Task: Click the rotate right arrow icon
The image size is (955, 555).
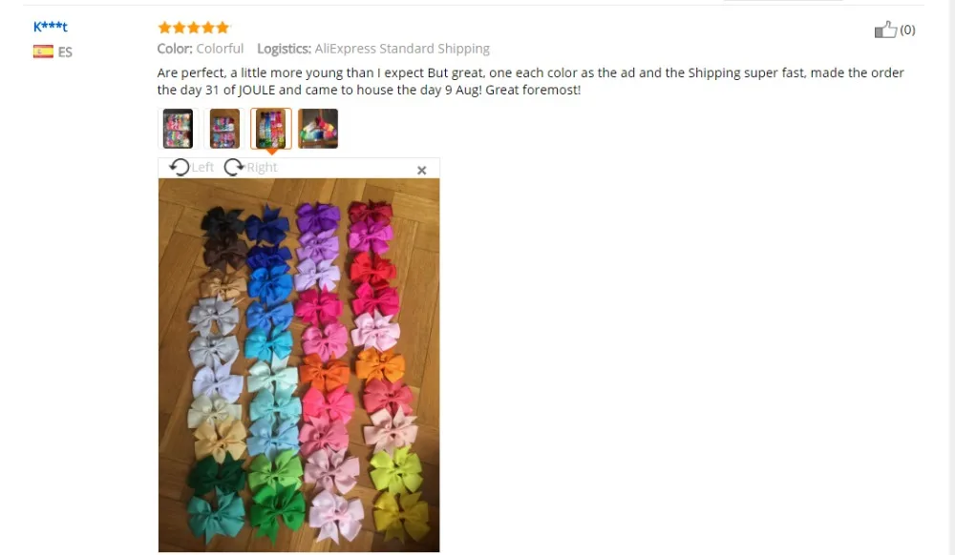Action: [234, 167]
